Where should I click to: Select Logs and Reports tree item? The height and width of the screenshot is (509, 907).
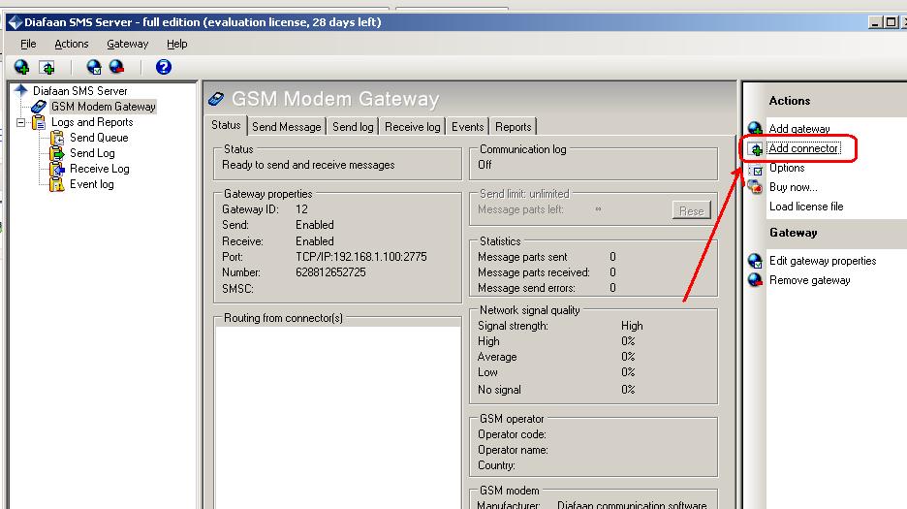point(92,122)
